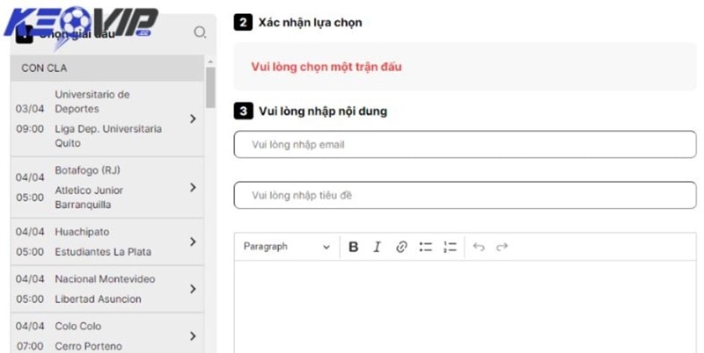The width and height of the screenshot is (704, 353).
Task: Insert a link using the link icon
Action: coord(401,247)
